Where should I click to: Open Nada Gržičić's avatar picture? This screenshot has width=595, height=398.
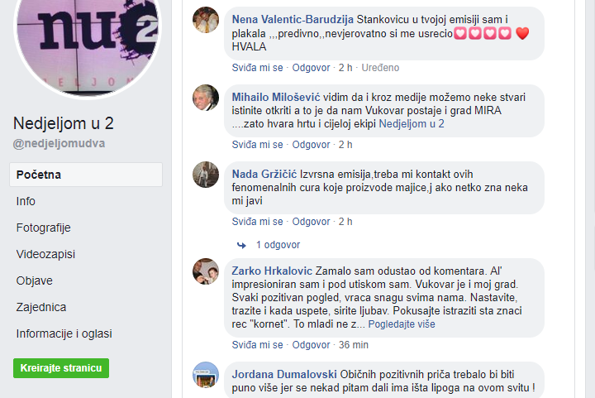coord(206,175)
